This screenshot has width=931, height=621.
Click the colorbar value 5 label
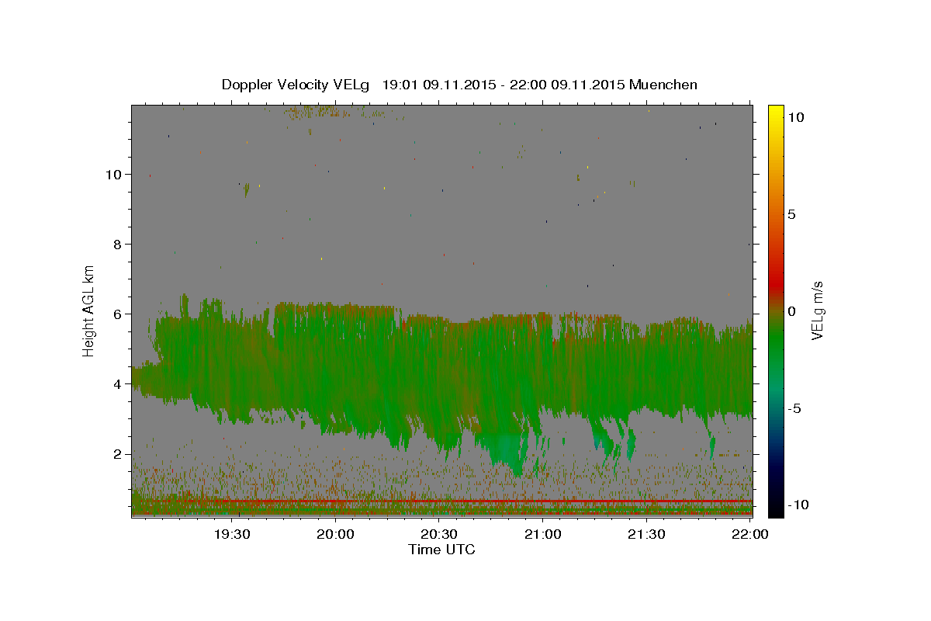point(791,214)
